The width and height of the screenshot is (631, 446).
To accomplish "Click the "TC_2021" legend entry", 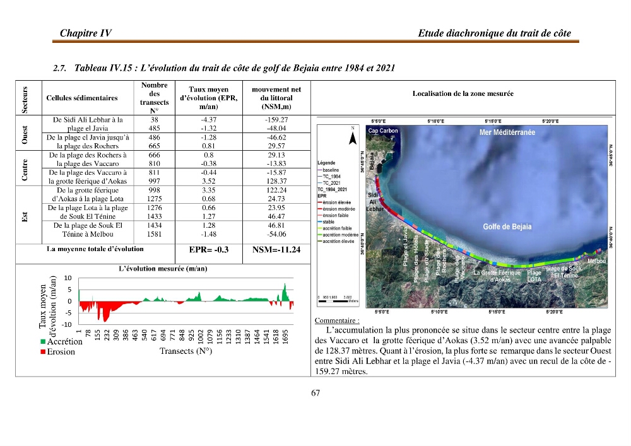I will pos(329,183).
